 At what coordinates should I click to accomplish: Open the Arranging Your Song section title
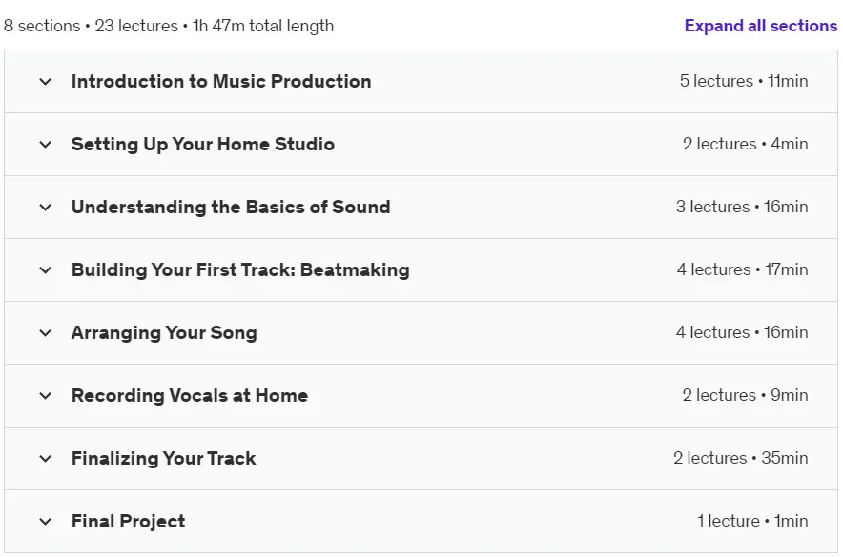coord(164,332)
